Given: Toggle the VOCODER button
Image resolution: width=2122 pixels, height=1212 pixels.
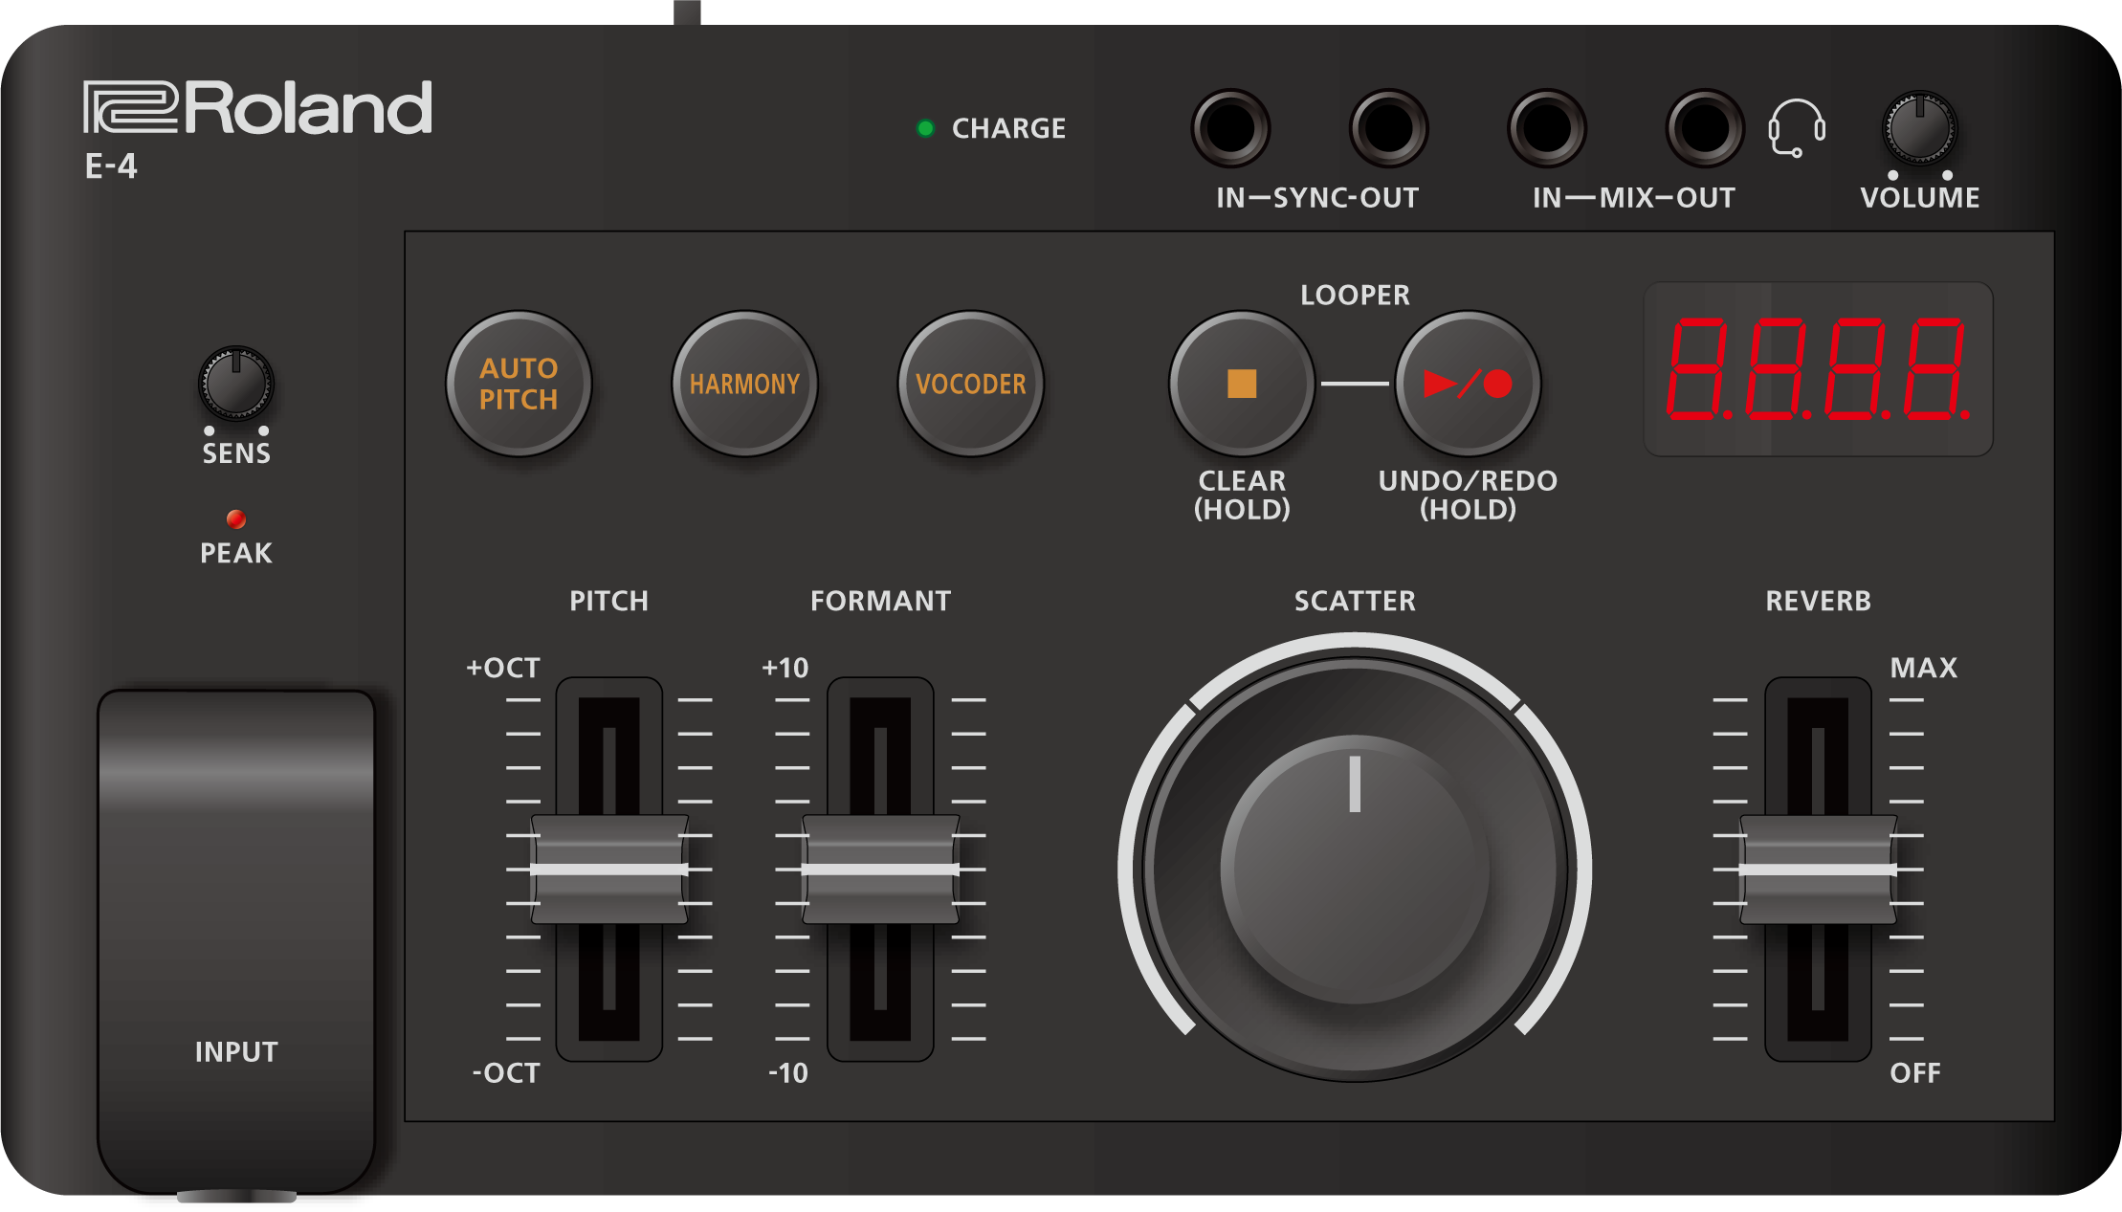Looking at the screenshot, I should click(x=970, y=384).
